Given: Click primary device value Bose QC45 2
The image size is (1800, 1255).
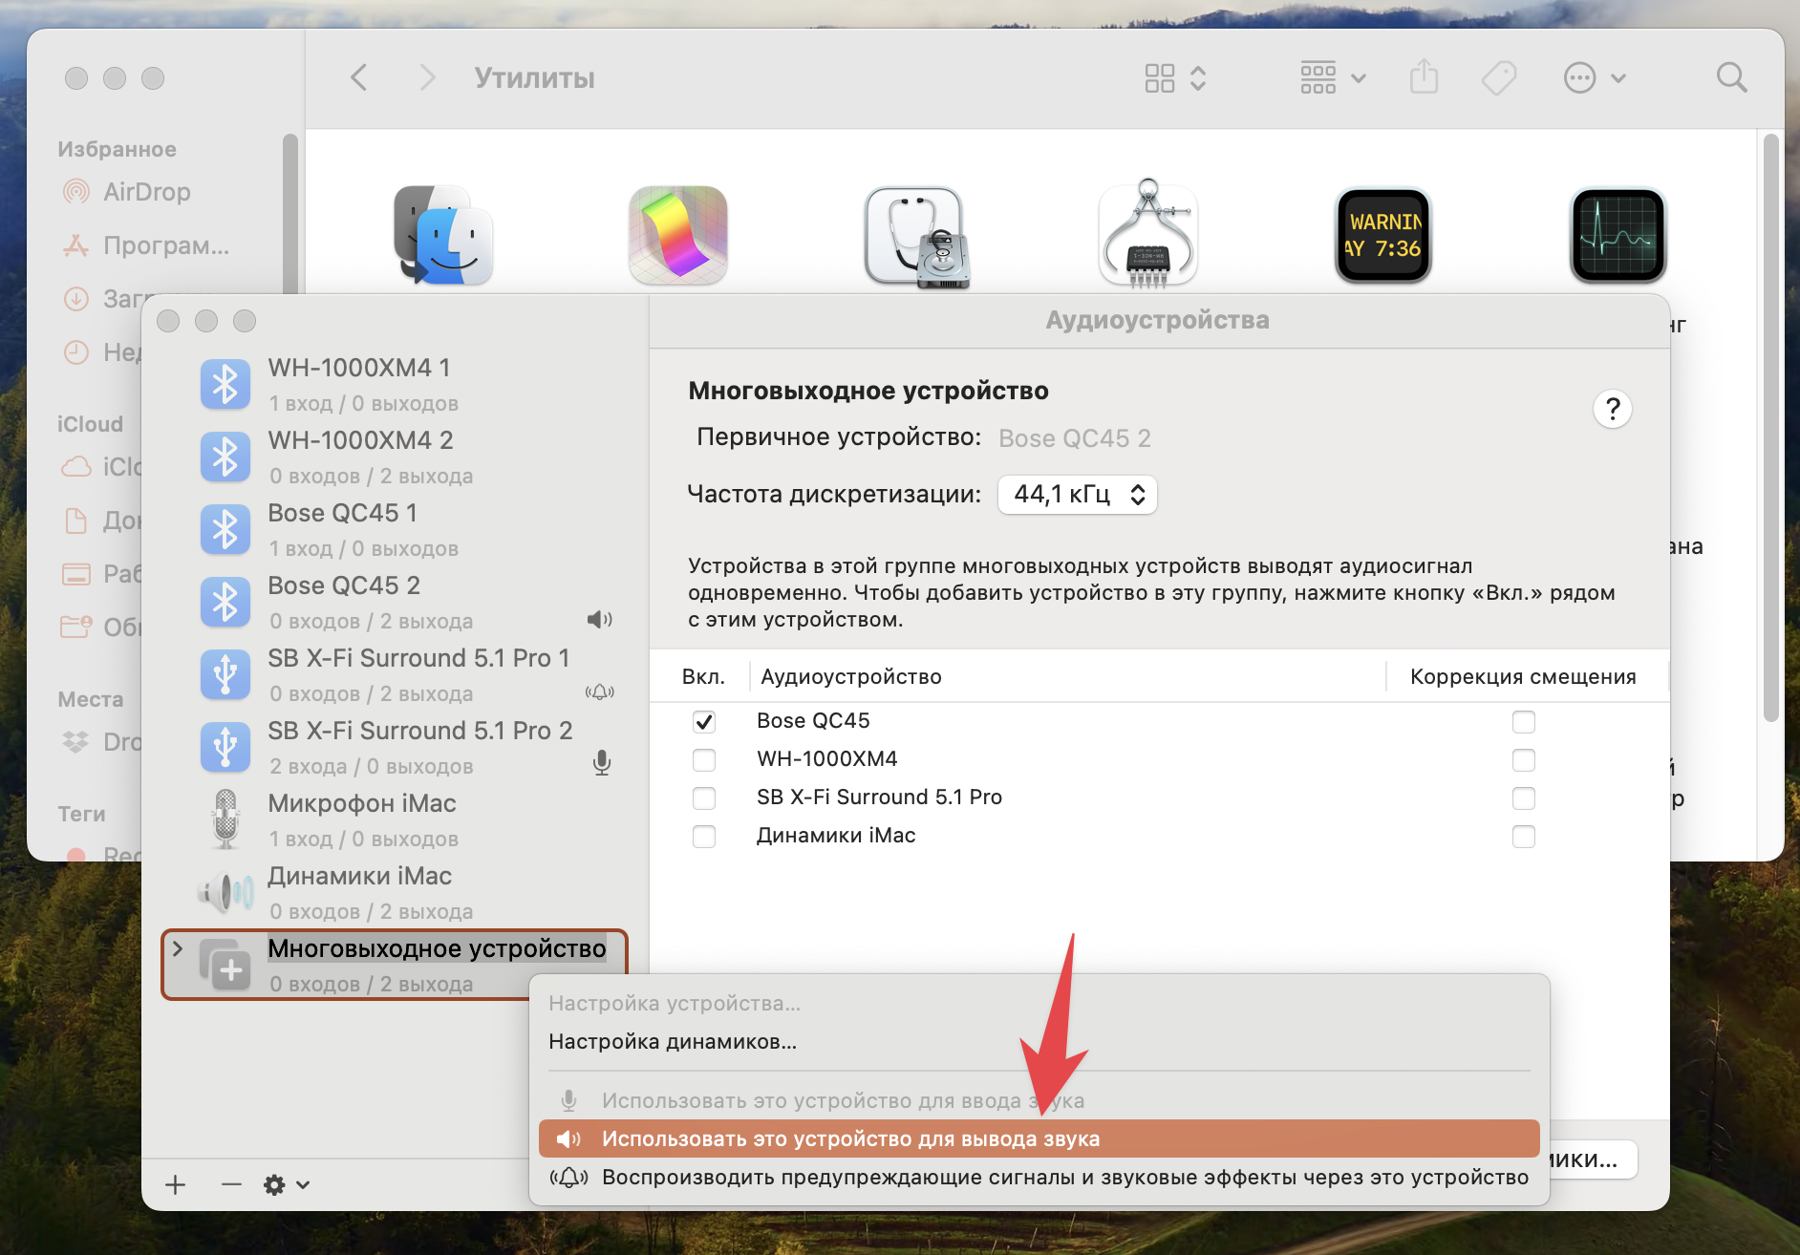Looking at the screenshot, I should click(x=1075, y=438).
